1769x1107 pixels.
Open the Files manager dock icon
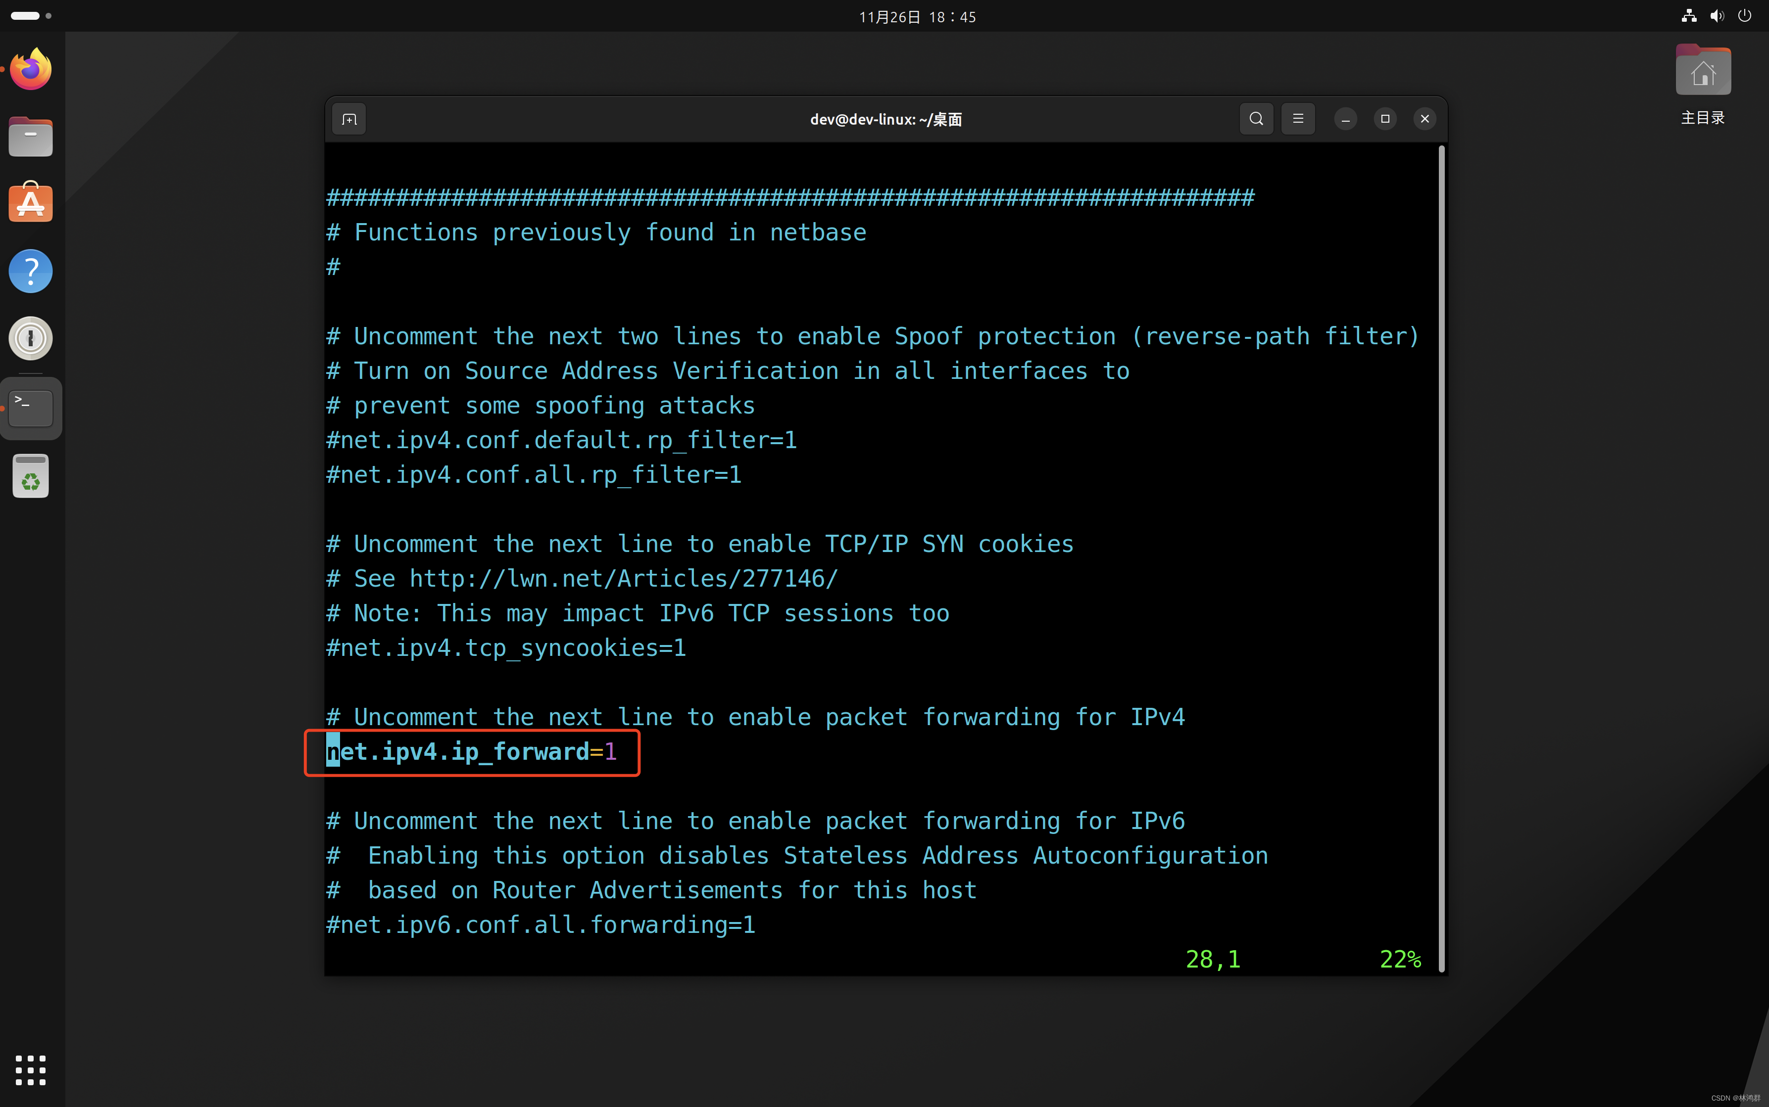tap(31, 136)
